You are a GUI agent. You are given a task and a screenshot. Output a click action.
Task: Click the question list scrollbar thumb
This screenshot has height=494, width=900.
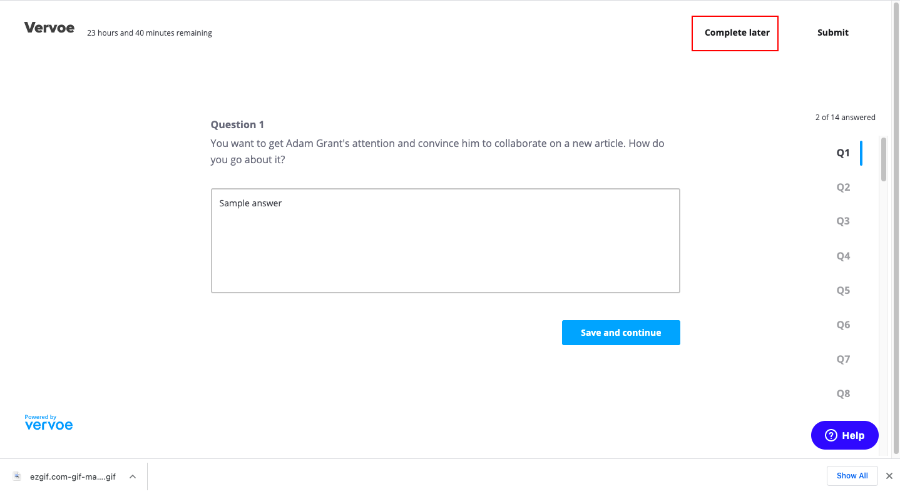pos(883,159)
